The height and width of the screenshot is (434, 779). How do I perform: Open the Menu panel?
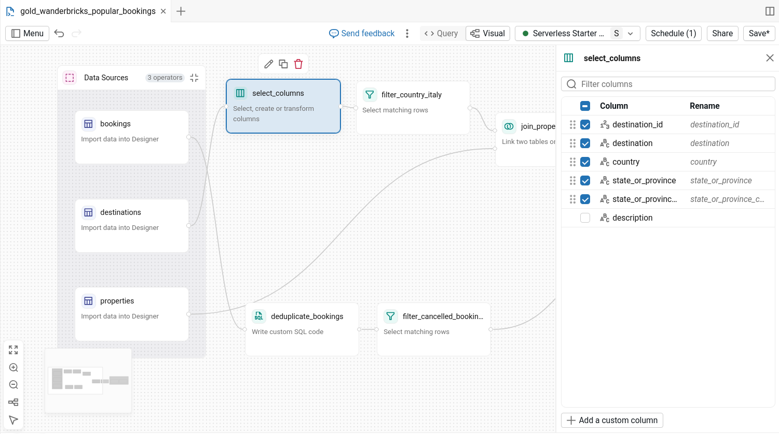pyautogui.click(x=28, y=33)
